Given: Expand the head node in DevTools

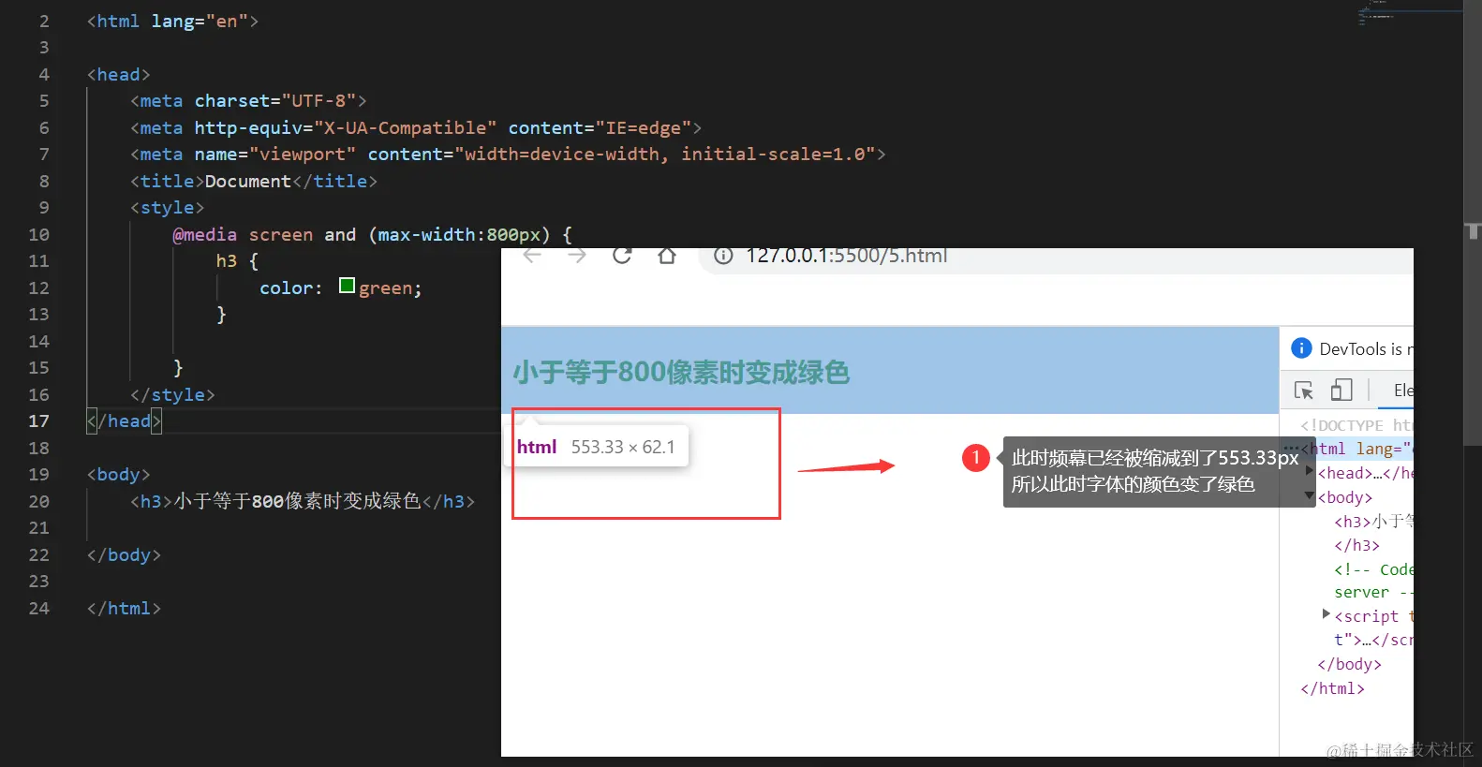Looking at the screenshot, I should 1310,472.
